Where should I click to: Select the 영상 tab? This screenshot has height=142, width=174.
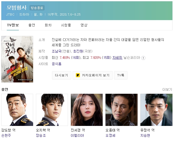84,25
